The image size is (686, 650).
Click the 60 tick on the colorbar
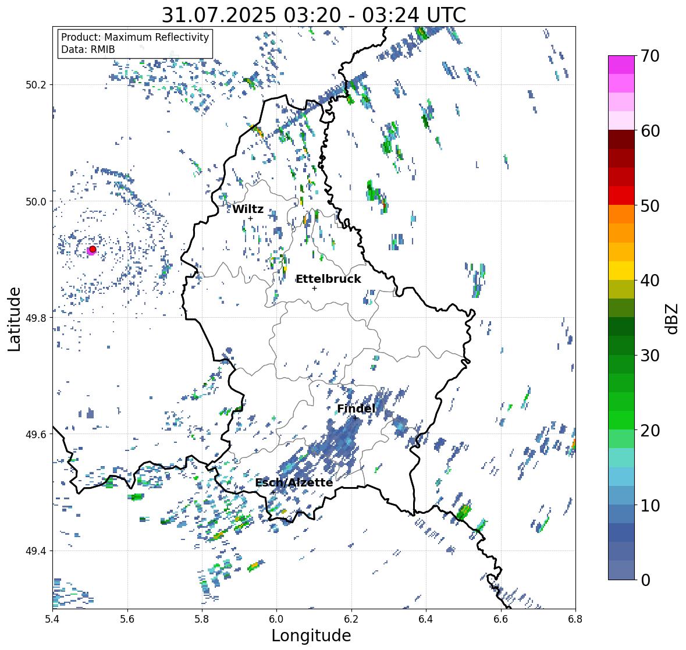(x=650, y=131)
